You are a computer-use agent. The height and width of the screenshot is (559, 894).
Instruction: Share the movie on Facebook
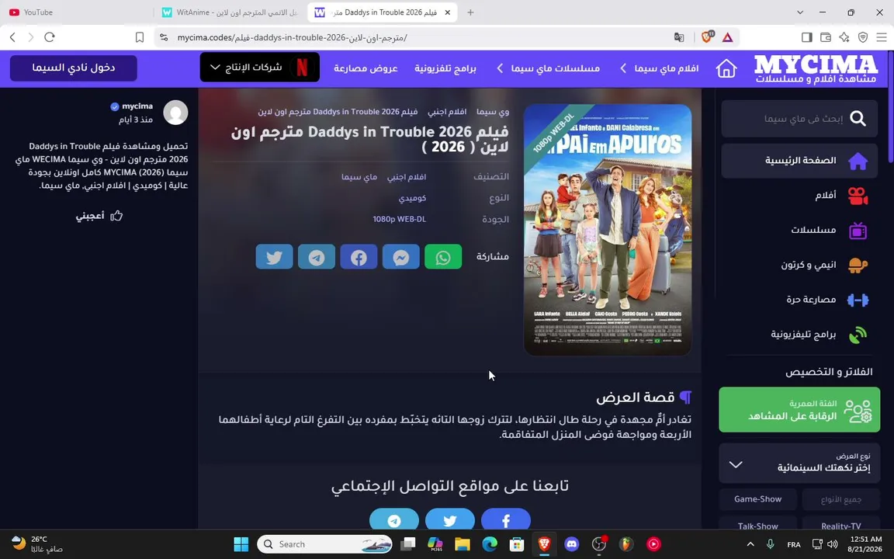coord(359,257)
